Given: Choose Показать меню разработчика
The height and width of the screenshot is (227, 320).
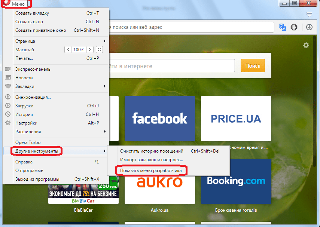Looking at the screenshot, I should tap(151, 171).
